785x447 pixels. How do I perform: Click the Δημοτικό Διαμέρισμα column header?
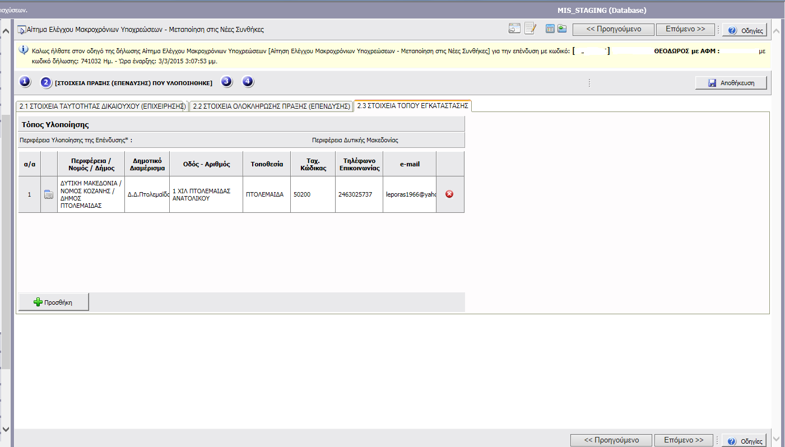(x=147, y=164)
